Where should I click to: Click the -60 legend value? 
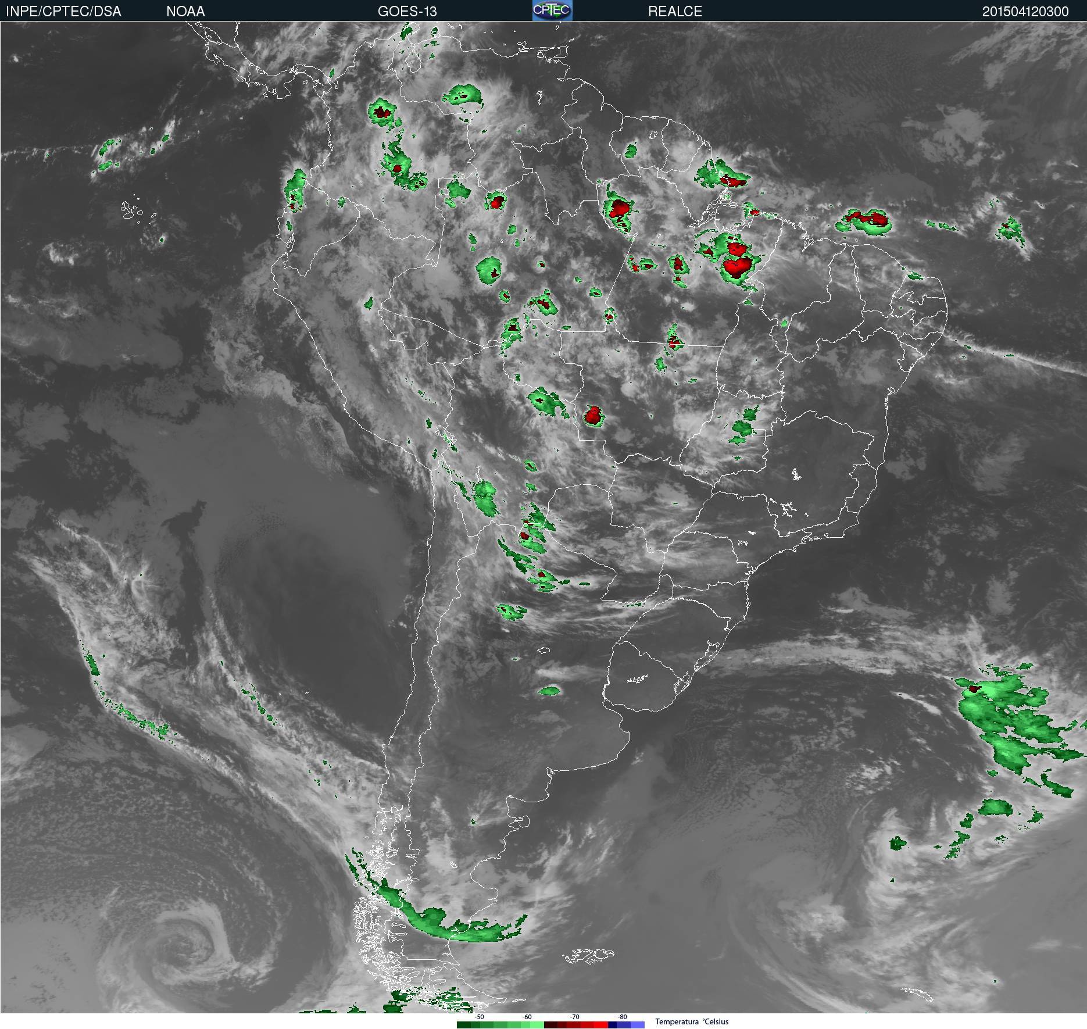coord(527,1017)
